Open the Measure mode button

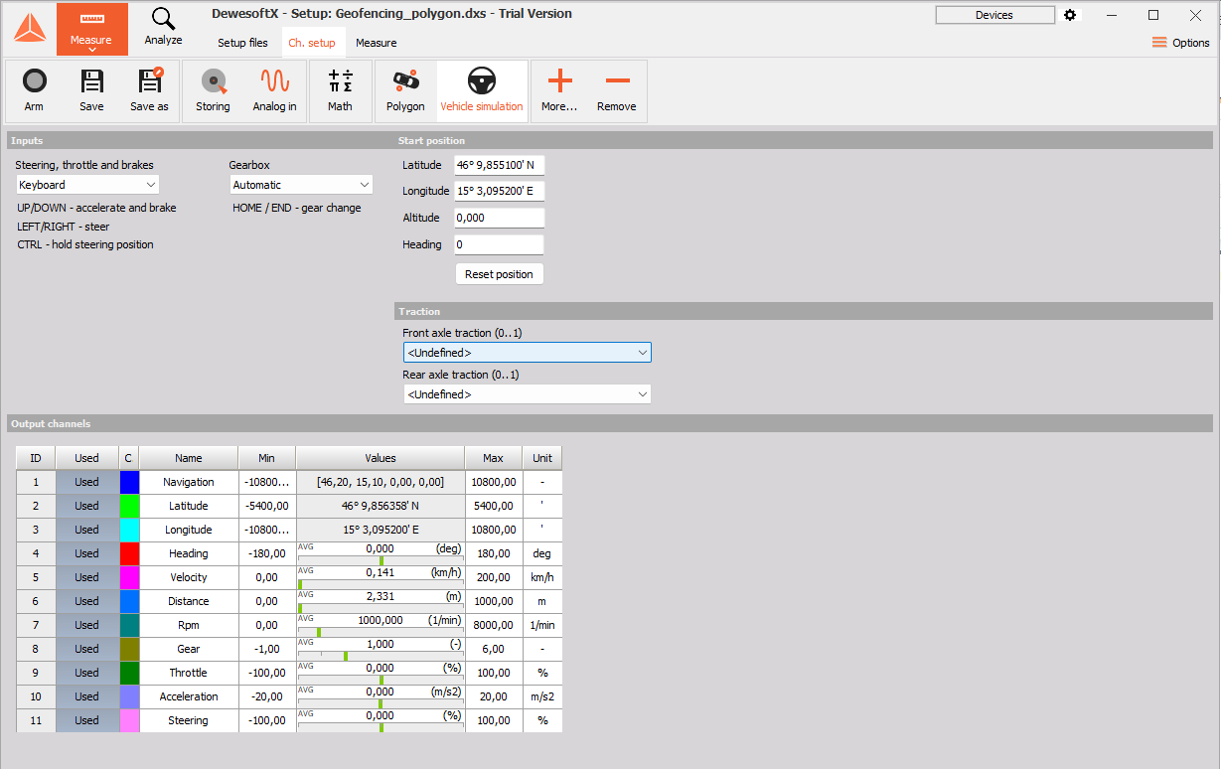(x=91, y=29)
